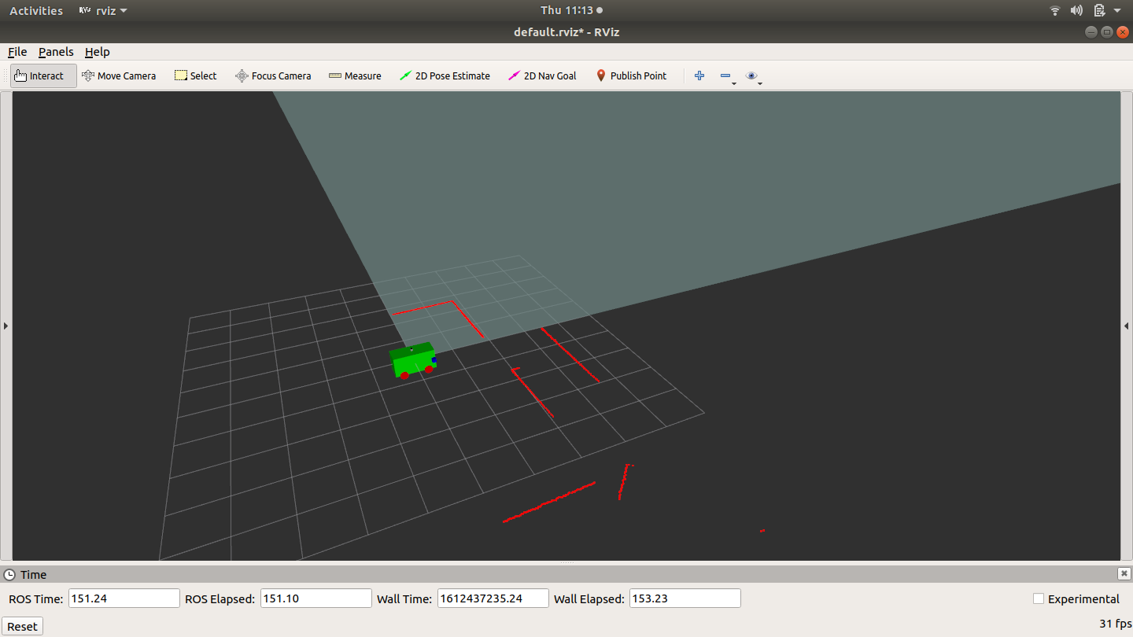The image size is (1133, 637).
Task: Click the ROS Time field
Action: coord(124,598)
